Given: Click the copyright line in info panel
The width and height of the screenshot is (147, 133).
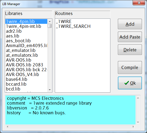Looking at the screenshot, I should tap(36, 98).
